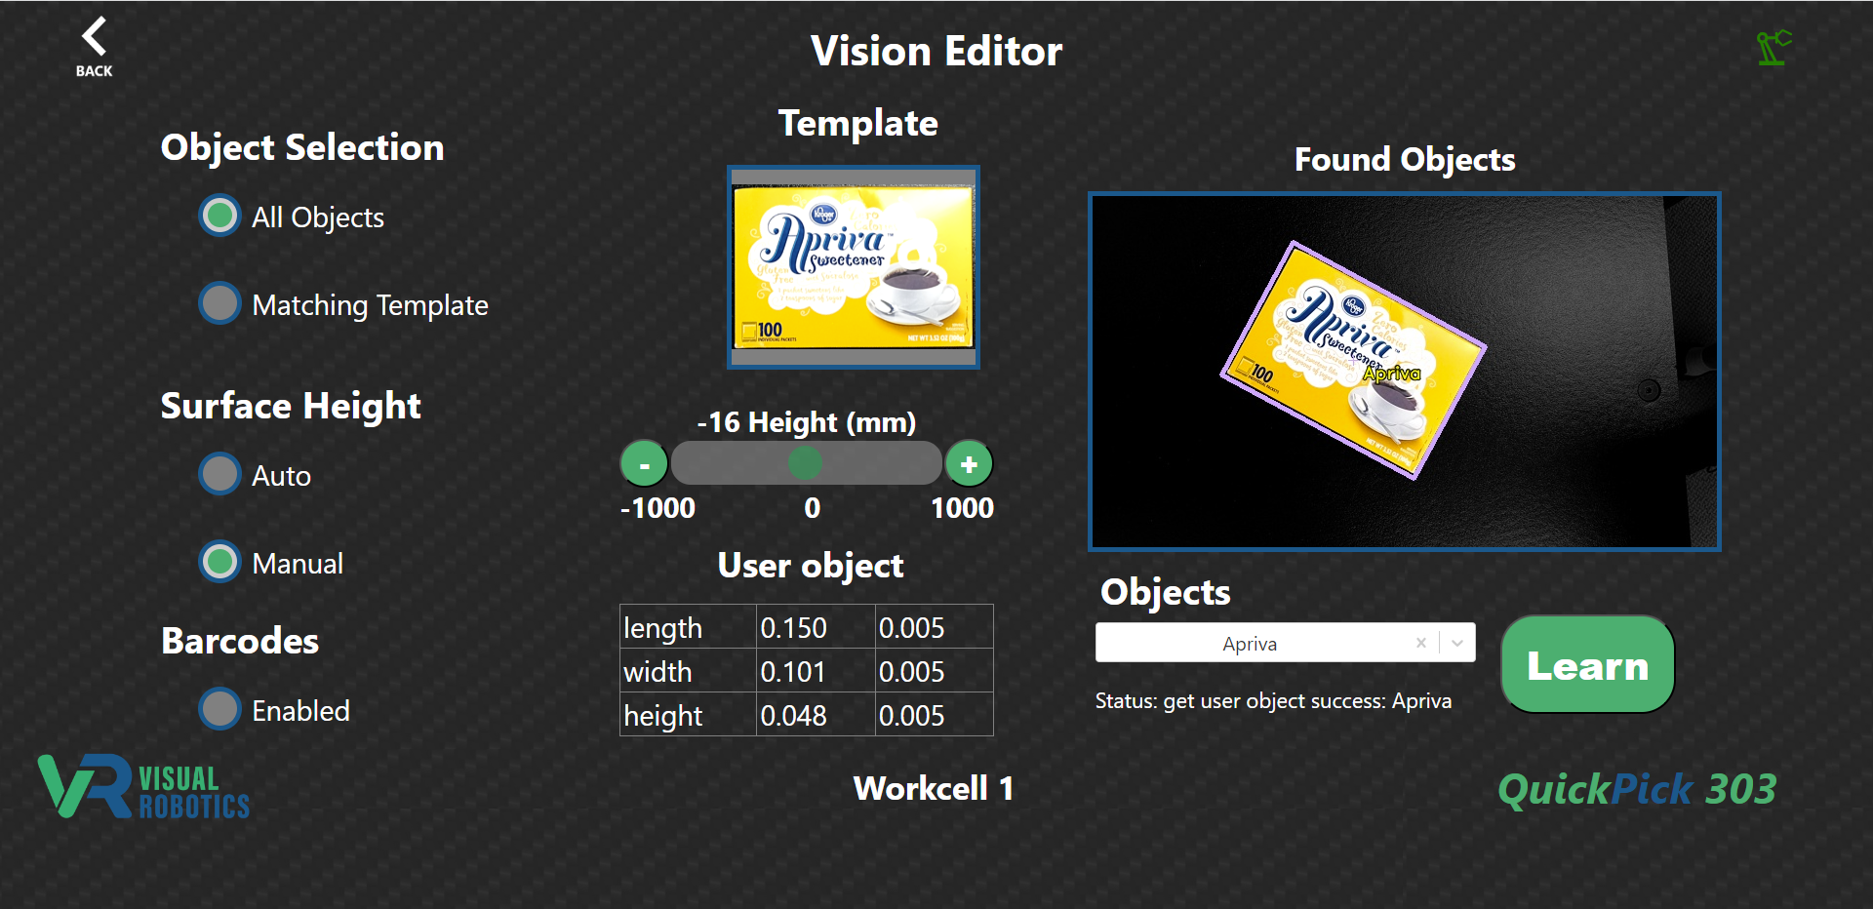Image resolution: width=1873 pixels, height=909 pixels.
Task: Click the Apriva template thumbnail
Action: point(853,267)
